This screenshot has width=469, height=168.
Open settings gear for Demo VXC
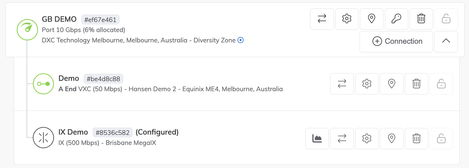[x=367, y=83]
